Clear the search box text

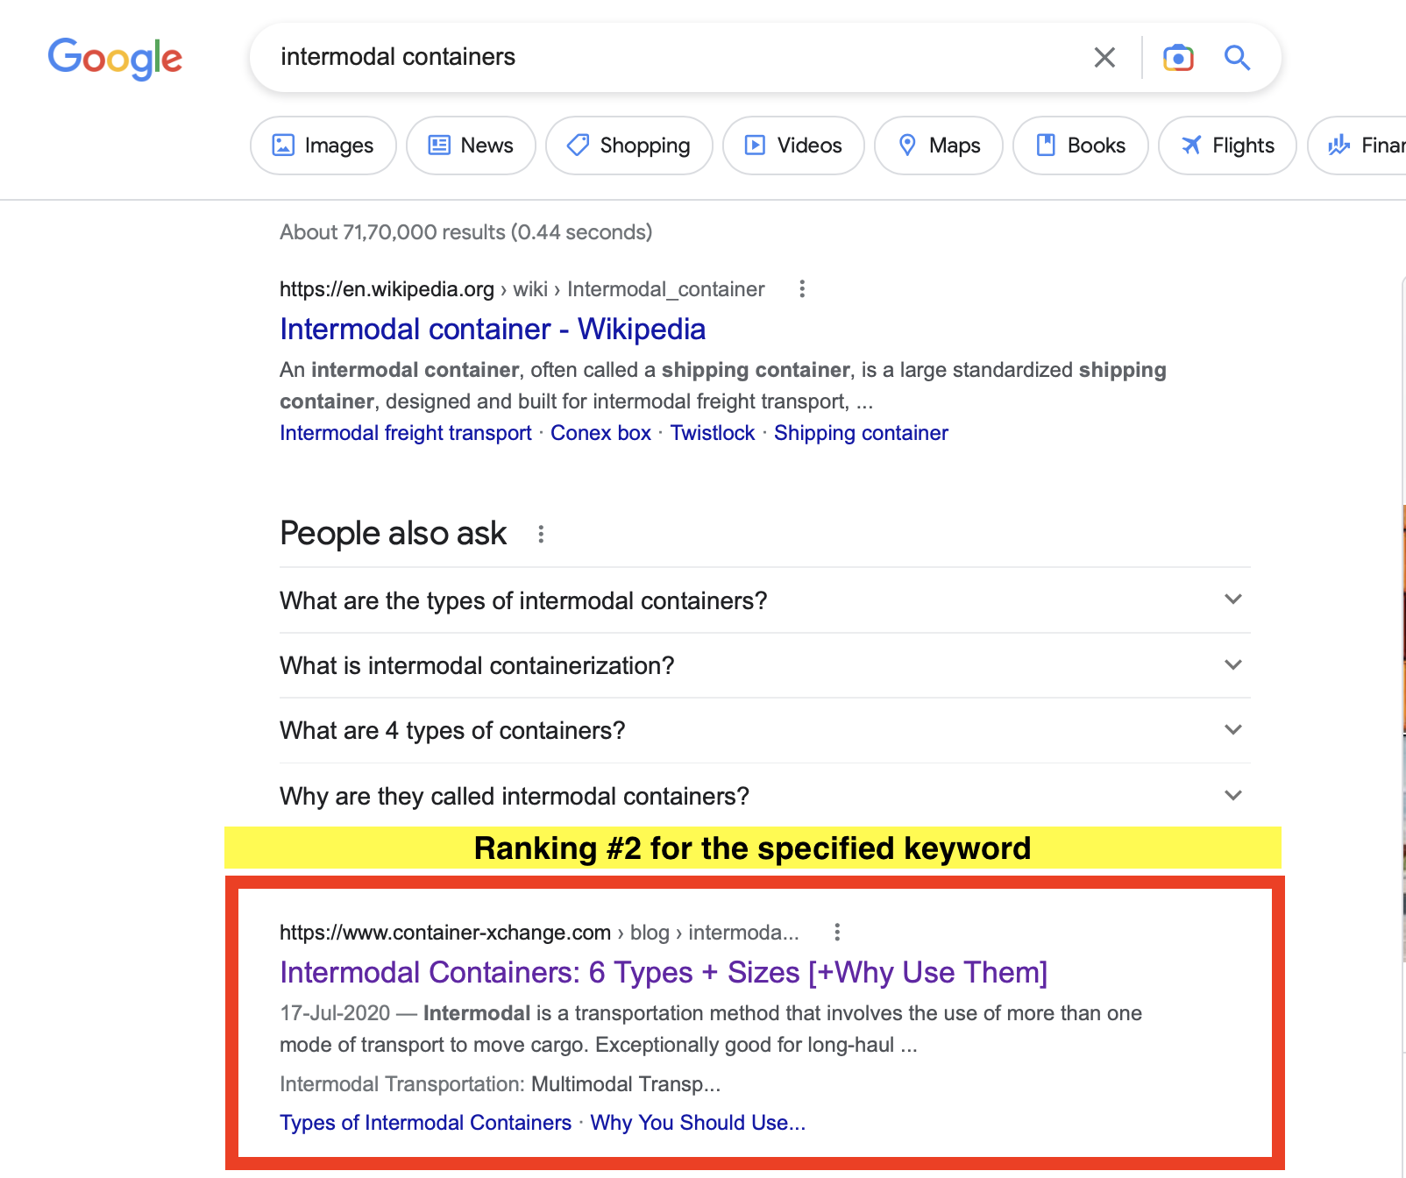pyautogui.click(x=1104, y=58)
